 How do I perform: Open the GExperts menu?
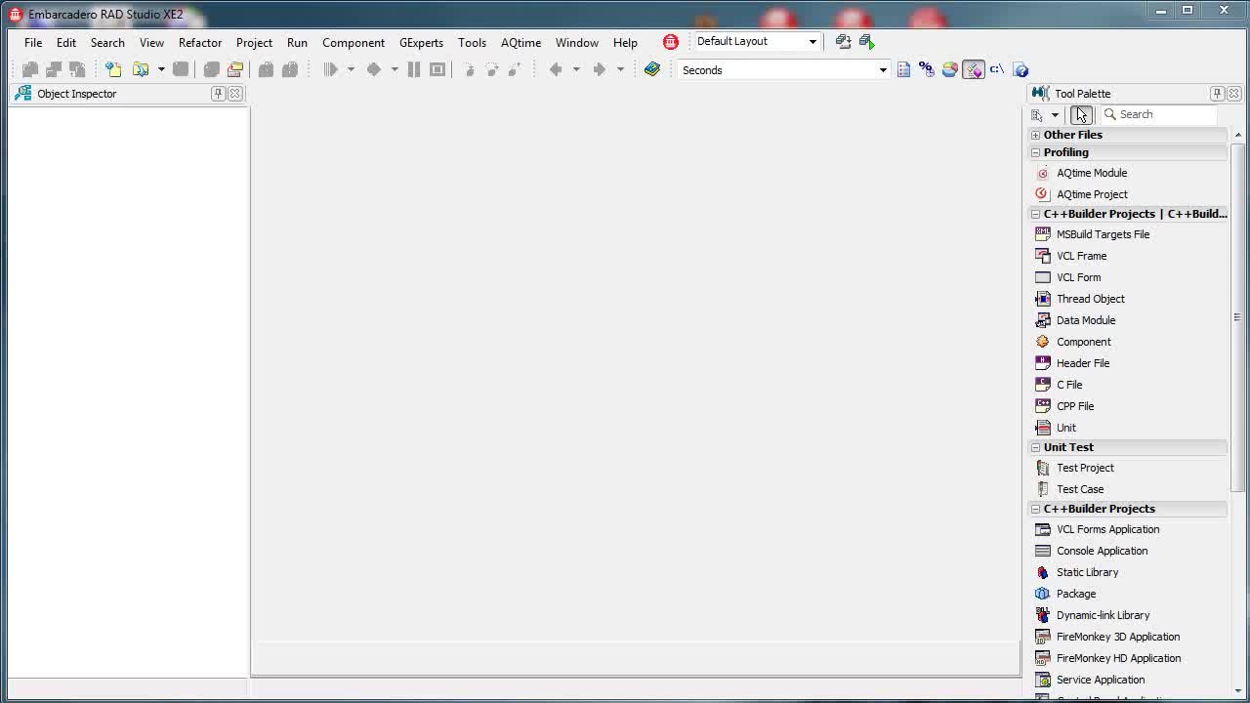pos(421,43)
